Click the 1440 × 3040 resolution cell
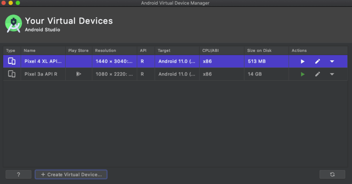This screenshot has width=352, height=184. [x=114, y=61]
